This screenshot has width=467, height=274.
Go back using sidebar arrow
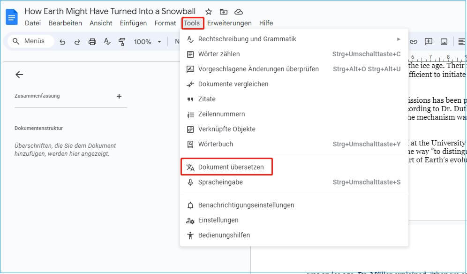pos(19,75)
